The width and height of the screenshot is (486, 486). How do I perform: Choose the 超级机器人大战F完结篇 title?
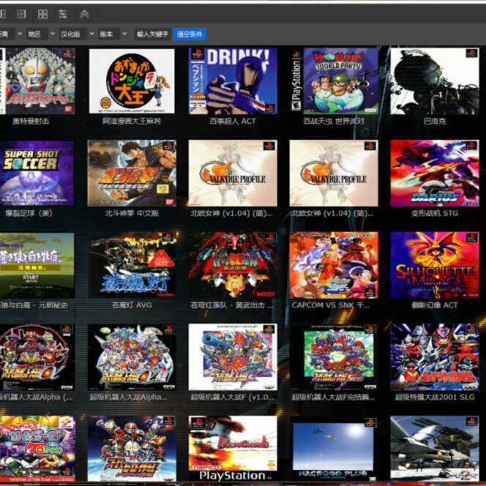(333, 397)
